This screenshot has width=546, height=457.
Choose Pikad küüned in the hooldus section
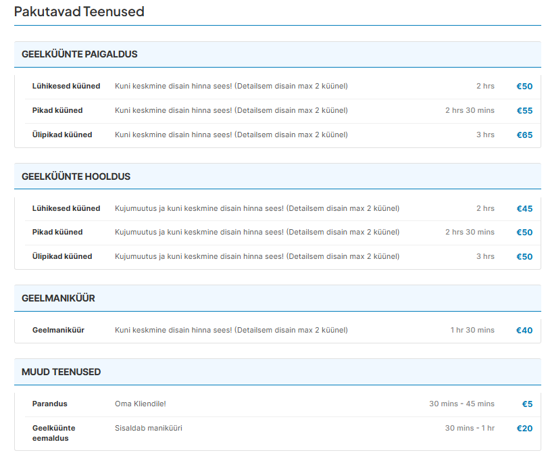(57, 232)
